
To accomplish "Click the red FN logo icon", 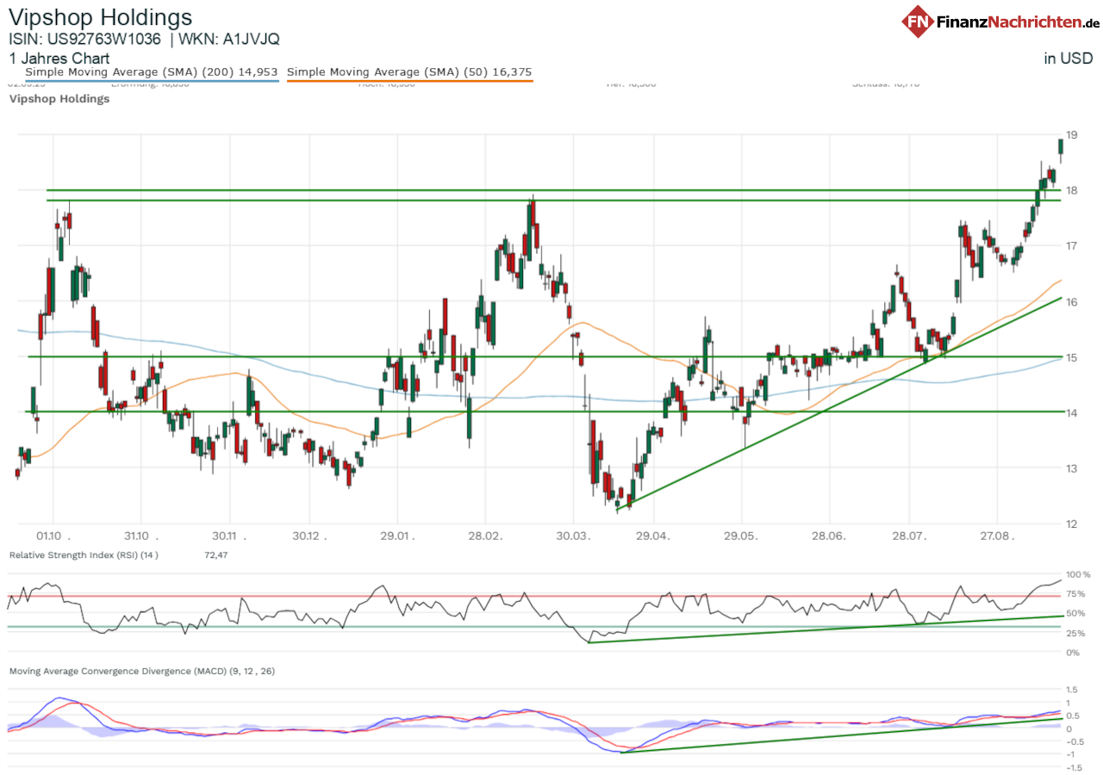I will coord(919,21).
